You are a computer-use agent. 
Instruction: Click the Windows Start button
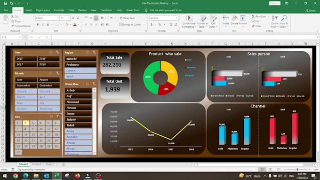(x=5, y=176)
